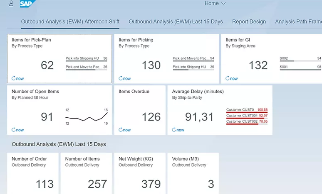
Task: Refresh the Average Delay tile
Action: click(178, 130)
